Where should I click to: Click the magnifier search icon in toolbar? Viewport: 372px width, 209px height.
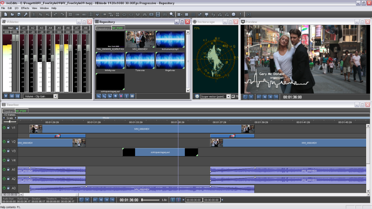coord(171,15)
